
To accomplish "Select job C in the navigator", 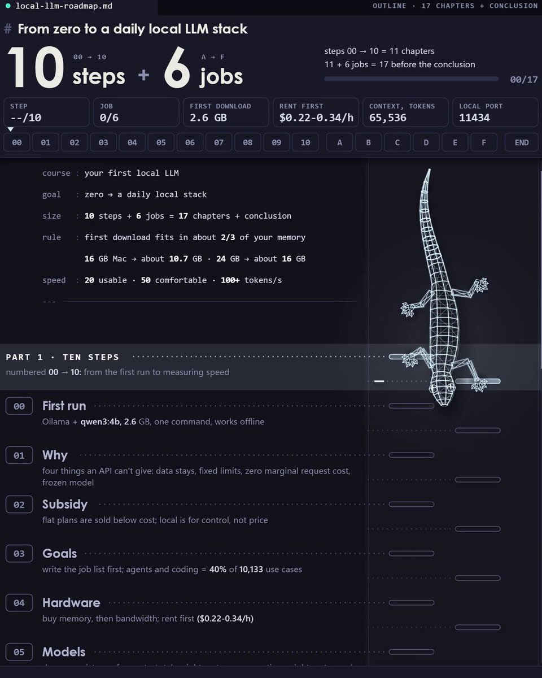I will coord(397,142).
